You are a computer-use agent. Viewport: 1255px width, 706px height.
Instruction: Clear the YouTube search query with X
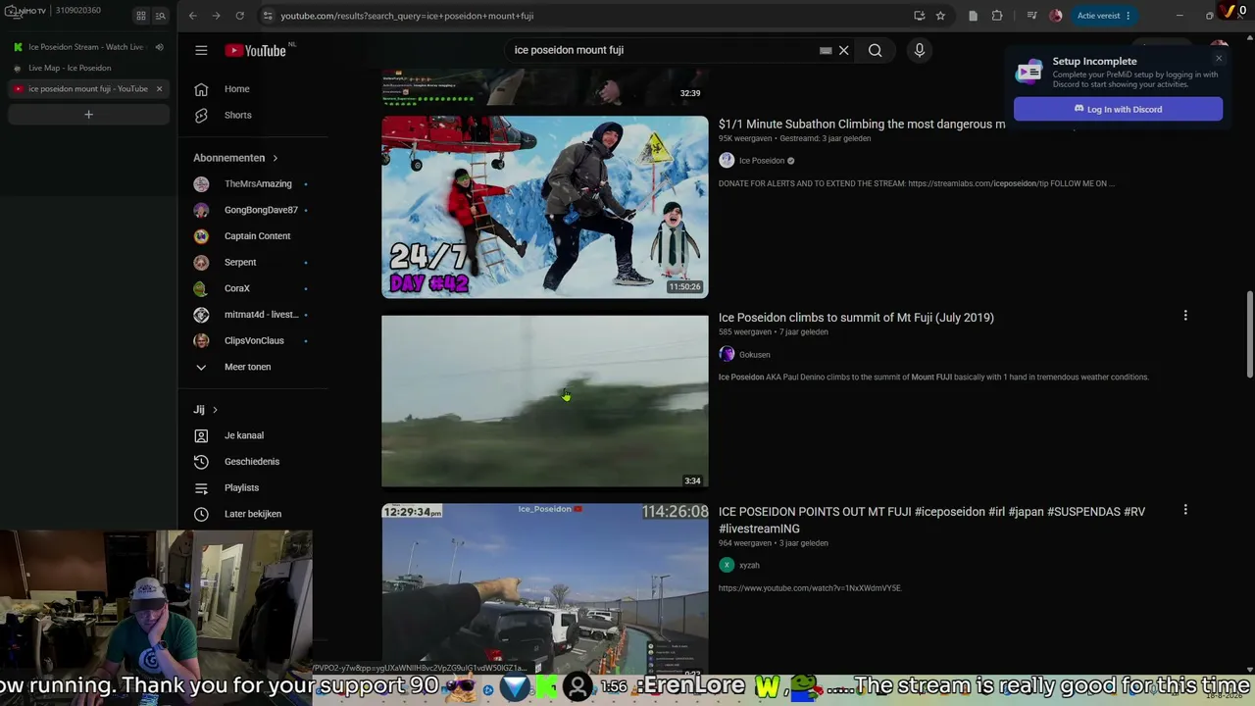click(843, 50)
